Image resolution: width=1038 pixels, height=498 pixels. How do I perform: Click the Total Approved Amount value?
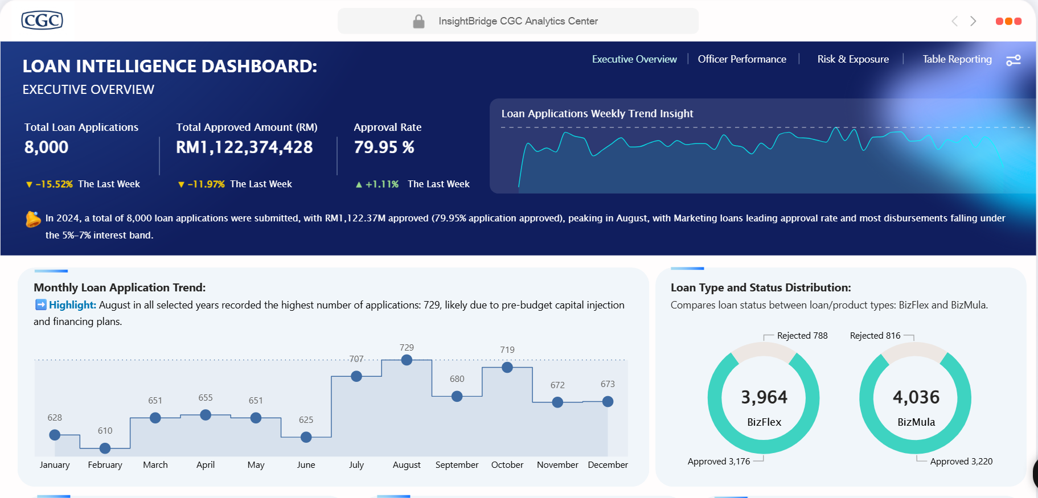tap(244, 147)
